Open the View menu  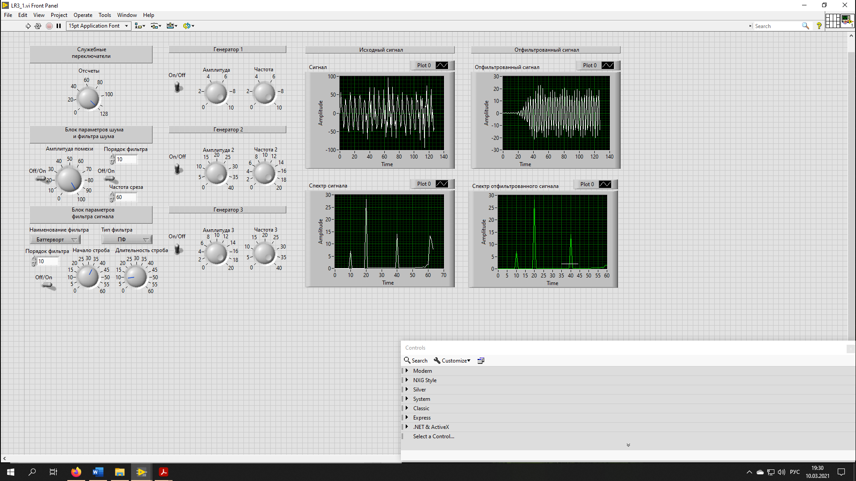coord(39,15)
